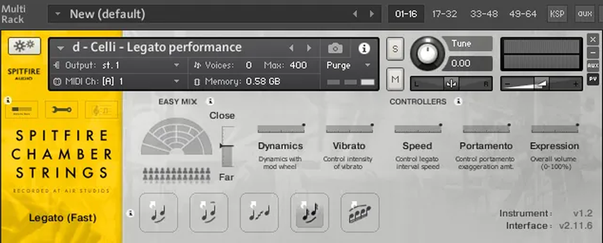Open the snapshot camera icon
This screenshot has width=603, height=243.
point(335,48)
